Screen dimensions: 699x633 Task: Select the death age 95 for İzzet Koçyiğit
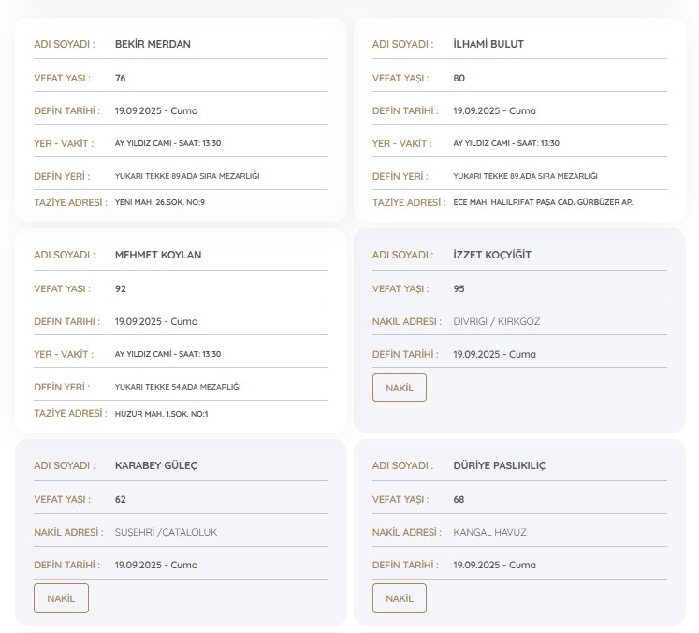tap(459, 288)
